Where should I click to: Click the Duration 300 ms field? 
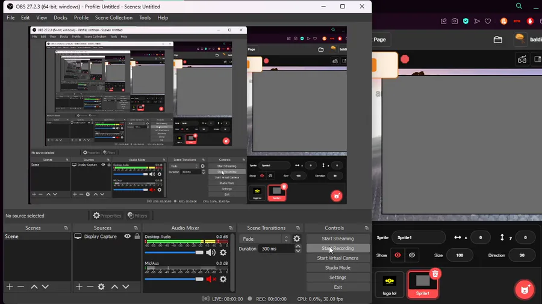276,249
